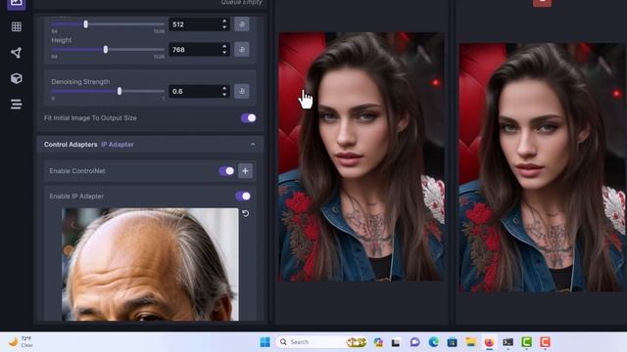Open the Unified Canvas grid tab
627x352 pixels.
point(17,26)
